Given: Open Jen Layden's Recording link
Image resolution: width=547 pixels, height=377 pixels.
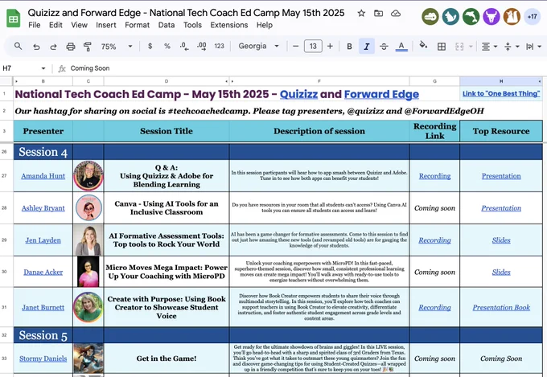Looking at the screenshot, I should click(x=434, y=240).
